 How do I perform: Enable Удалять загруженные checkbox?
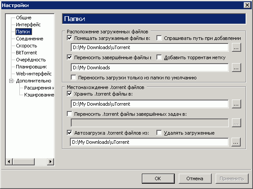tap(159, 133)
